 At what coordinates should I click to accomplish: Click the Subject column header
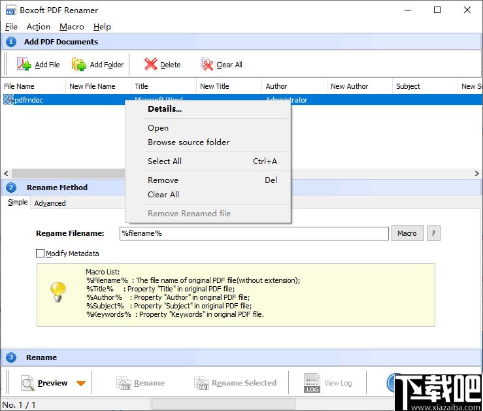click(425, 86)
